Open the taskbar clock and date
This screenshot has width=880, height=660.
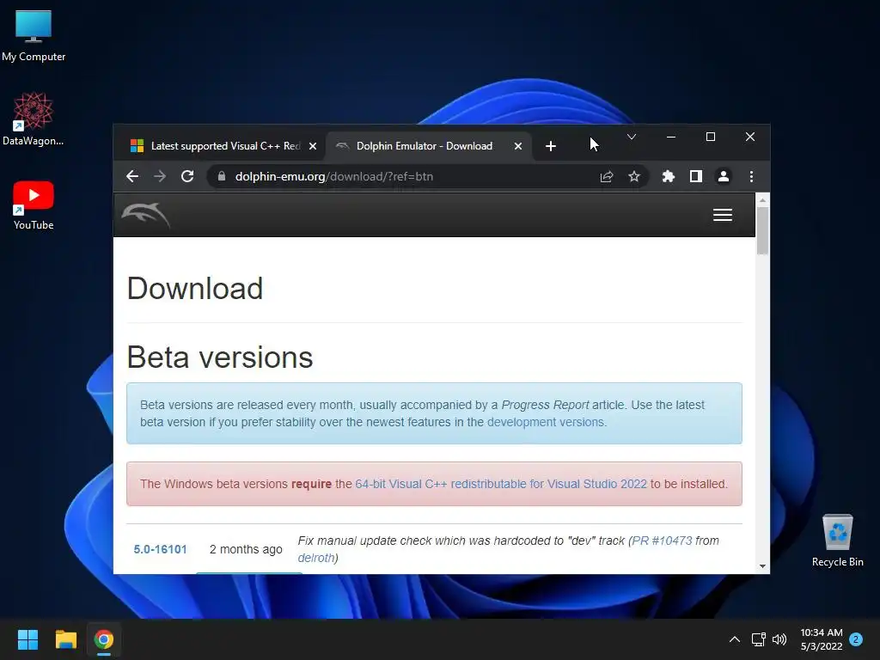[821, 639]
